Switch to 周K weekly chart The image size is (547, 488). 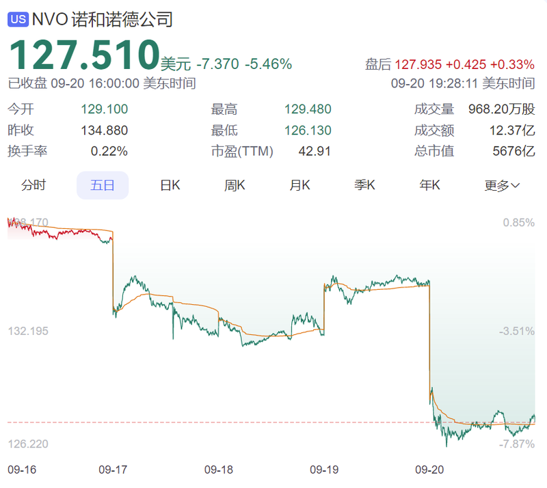tap(235, 185)
